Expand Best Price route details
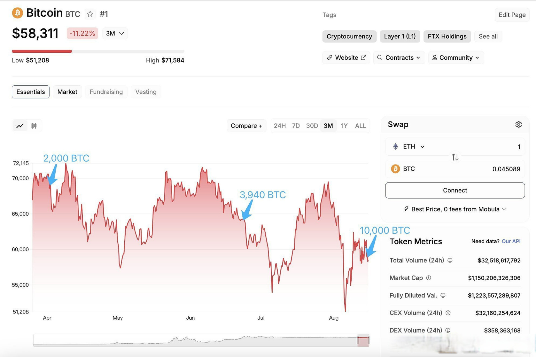This screenshot has width=536, height=357. pos(504,209)
